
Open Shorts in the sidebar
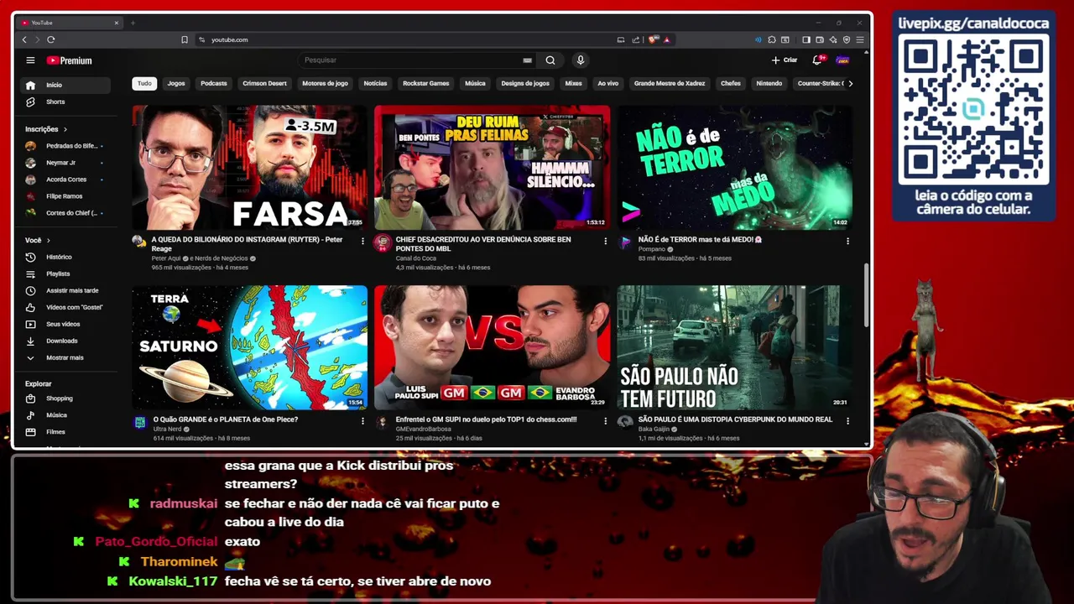[x=65, y=102]
